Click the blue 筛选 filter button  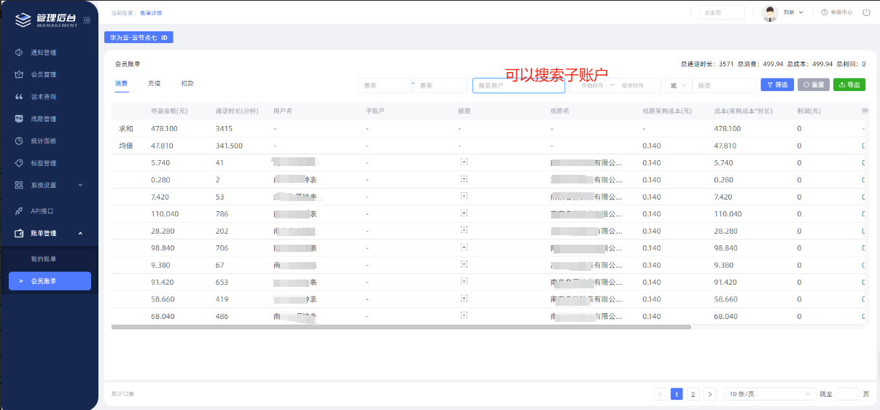[776, 85]
